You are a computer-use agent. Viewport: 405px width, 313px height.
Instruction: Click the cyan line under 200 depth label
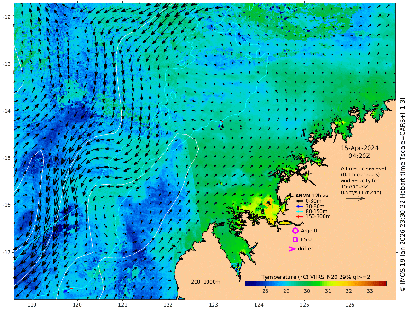(x=198, y=286)
